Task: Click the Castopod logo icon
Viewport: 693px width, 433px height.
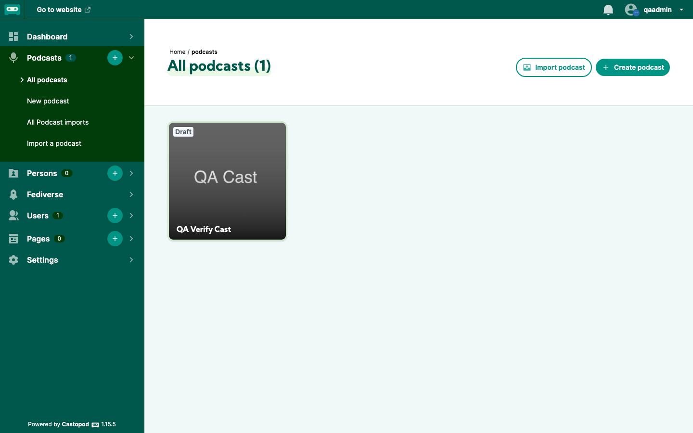Action: pyautogui.click(x=13, y=10)
